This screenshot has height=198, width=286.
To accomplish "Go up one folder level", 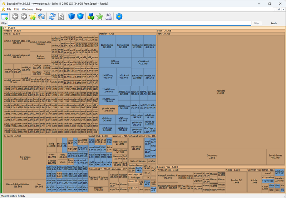I will coord(33,16).
